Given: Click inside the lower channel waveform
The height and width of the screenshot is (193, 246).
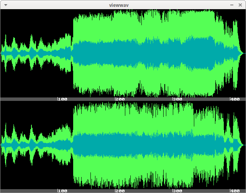Looking at the screenshot, I should tap(123, 145).
